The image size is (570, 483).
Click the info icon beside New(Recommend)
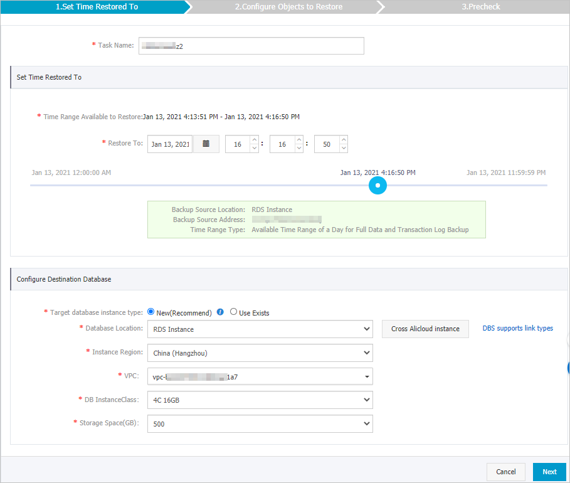click(x=220, y=312)
